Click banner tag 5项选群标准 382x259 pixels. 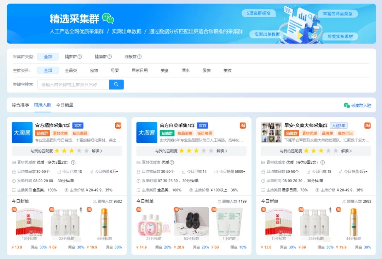[x=259, y=13]
